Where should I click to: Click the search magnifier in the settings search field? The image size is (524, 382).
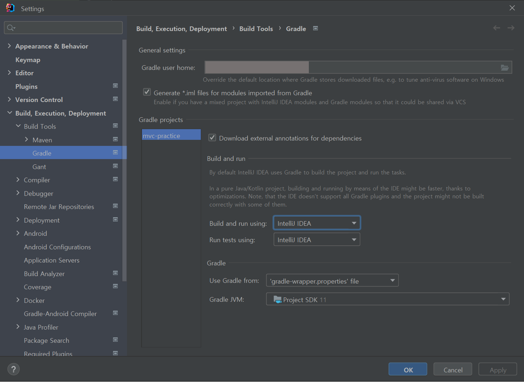(9, 27)
